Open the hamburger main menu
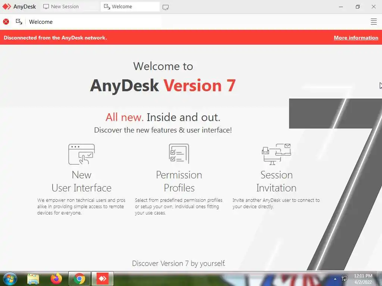 point(373,22)
